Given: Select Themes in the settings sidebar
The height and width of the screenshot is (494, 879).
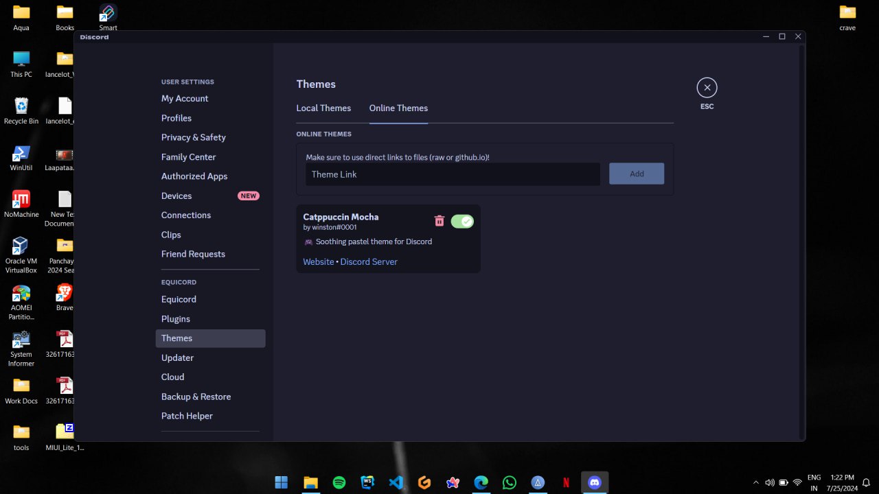Looking at the screenshot, I should coord(210,338).
